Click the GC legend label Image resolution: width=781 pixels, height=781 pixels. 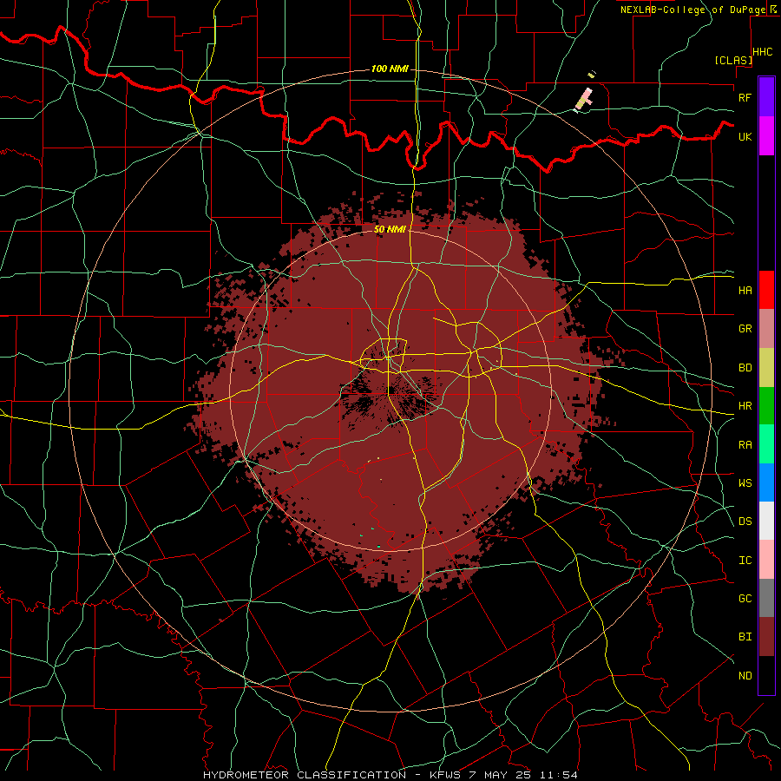click(x=745, y=598)
